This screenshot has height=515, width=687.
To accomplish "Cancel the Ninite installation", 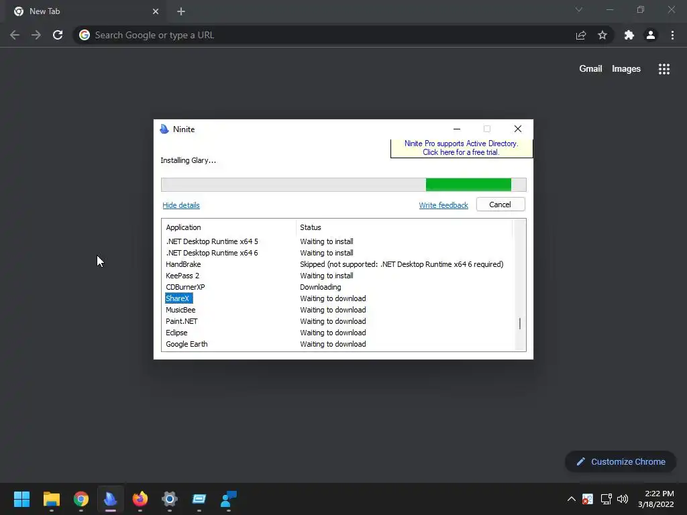I will point(500,205).
